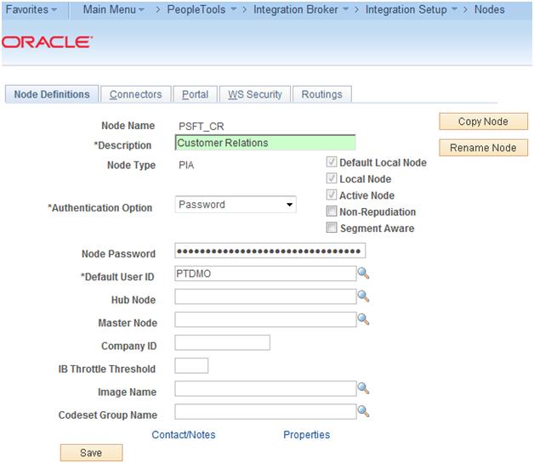
Task: Select the Node Definitions tab
Action: (x=52, y=94)
